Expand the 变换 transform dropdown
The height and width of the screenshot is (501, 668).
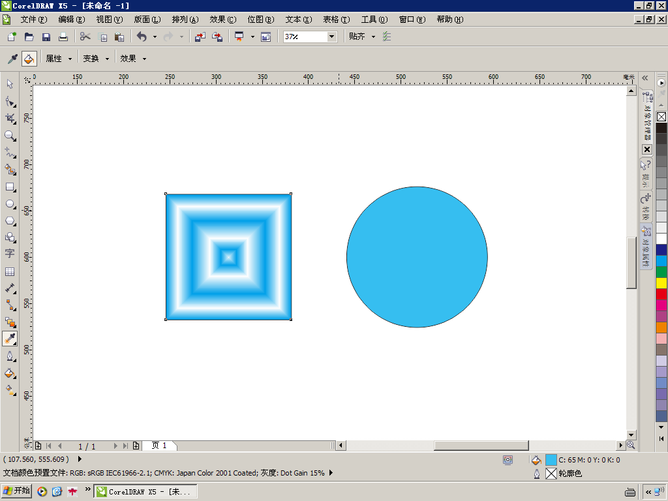click(107, 59)
